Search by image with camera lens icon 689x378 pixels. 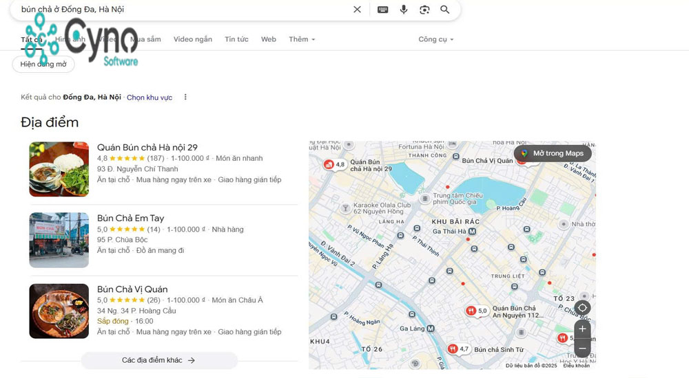coord(424,10)
